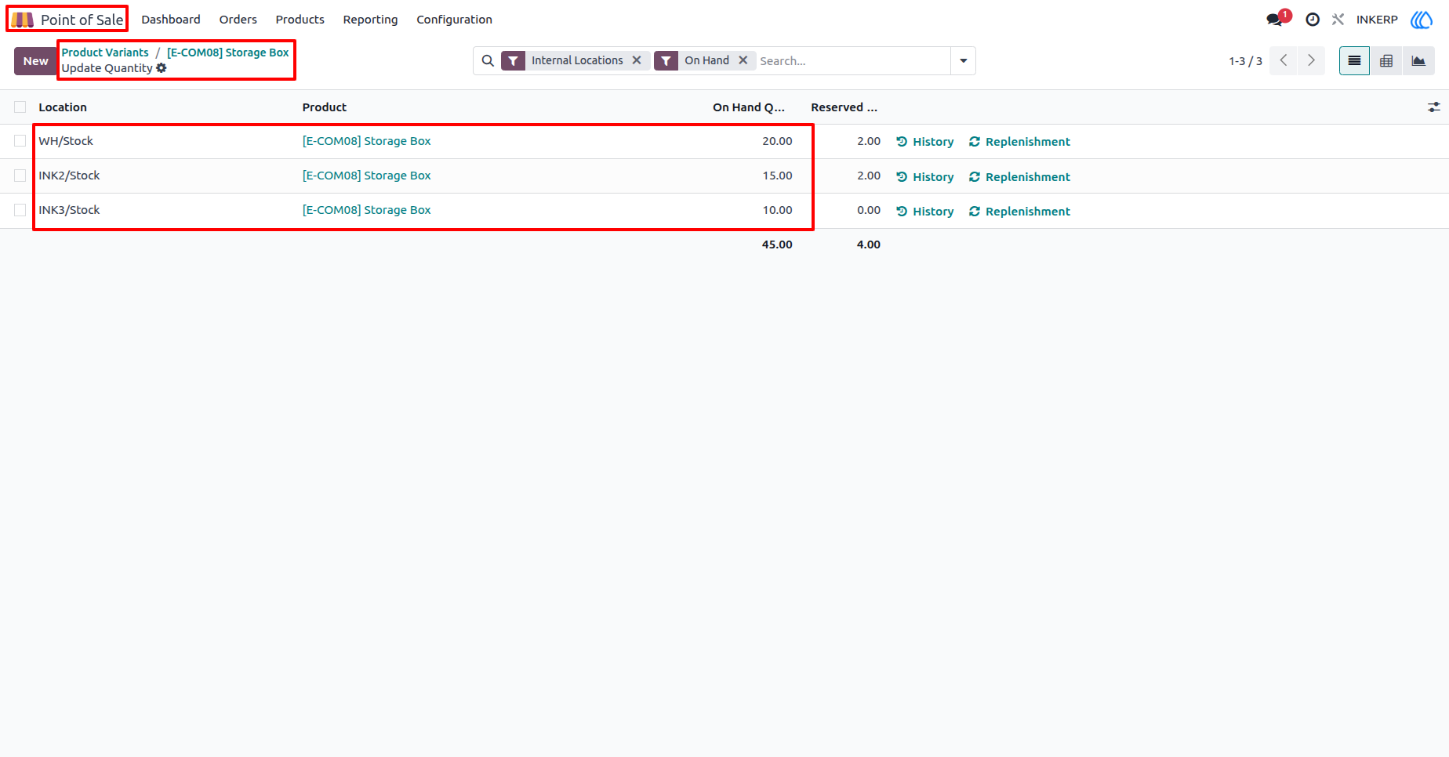
Task: Click the search magnifier icon
Action: [488, 60]
